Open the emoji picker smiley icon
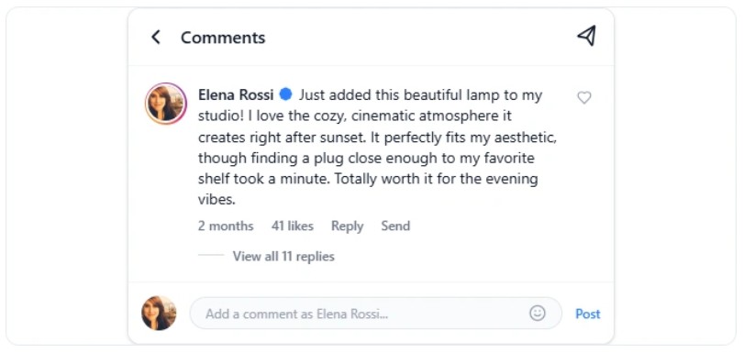 click(x=538, y=313)
